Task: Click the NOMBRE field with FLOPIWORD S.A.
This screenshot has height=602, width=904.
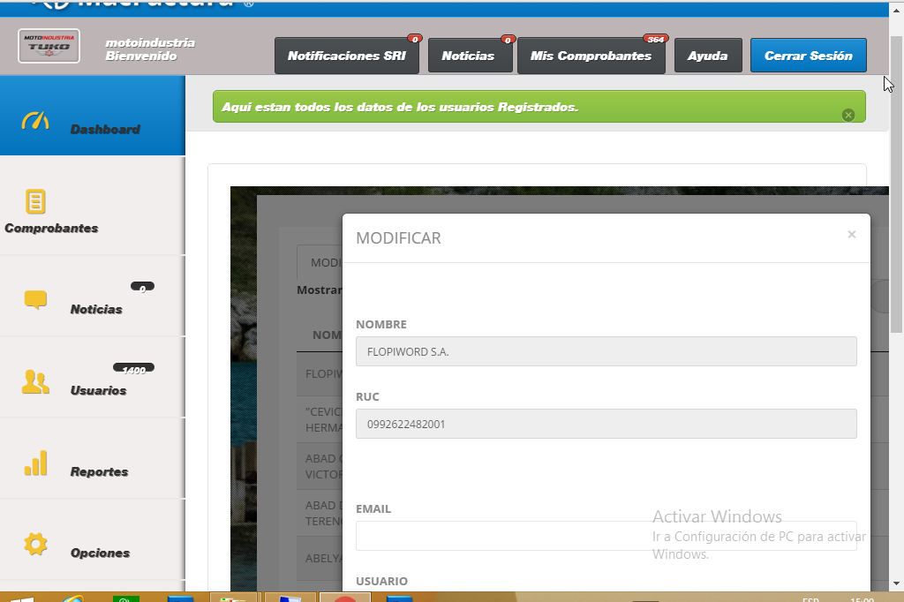Action: point(606,351)
